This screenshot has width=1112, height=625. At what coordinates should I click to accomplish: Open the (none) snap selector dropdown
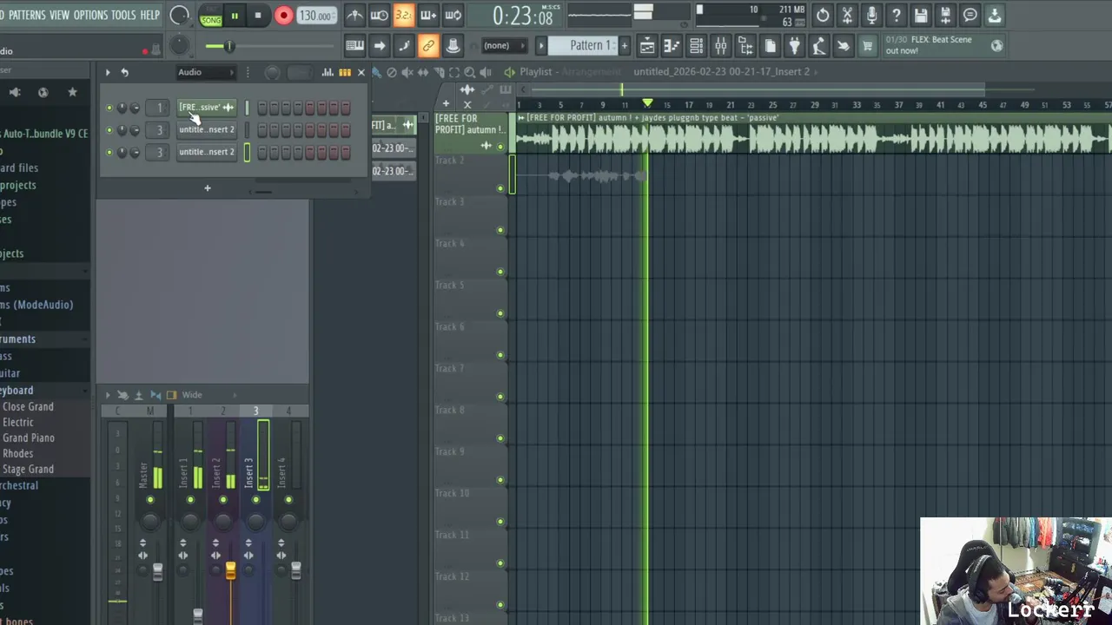[x=504, y=46]
